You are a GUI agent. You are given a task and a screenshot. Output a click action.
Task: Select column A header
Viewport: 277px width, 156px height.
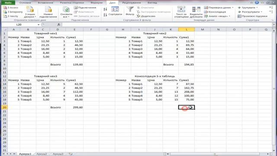tap(13, 29)
